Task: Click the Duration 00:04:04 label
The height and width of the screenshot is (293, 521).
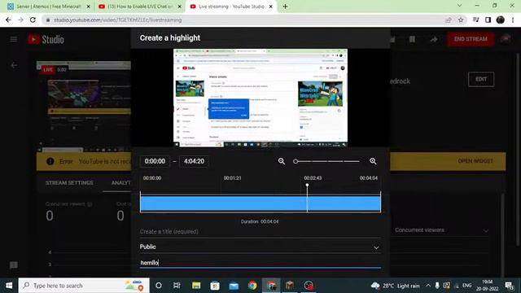Action: (260, 221)
